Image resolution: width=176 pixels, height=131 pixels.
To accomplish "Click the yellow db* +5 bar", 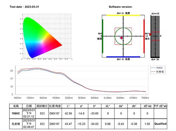I will [x=123, y=15].
